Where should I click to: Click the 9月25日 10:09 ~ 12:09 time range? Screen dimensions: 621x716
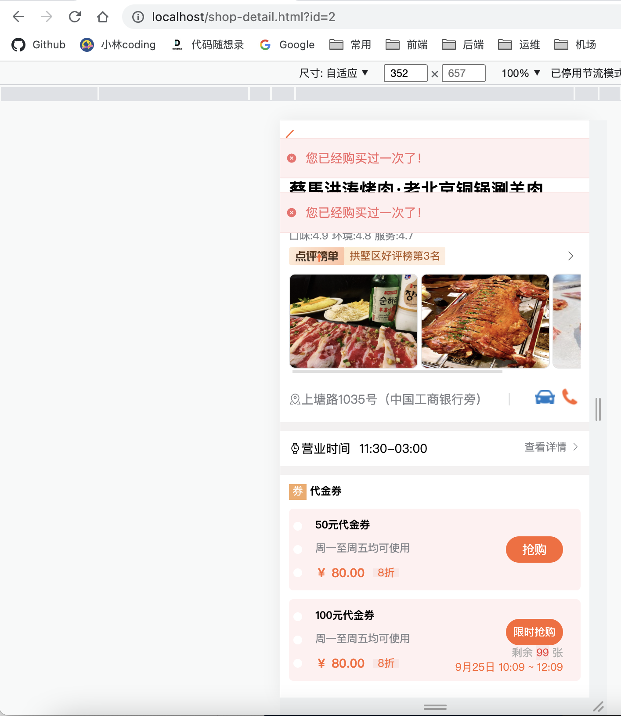point(509,667)
